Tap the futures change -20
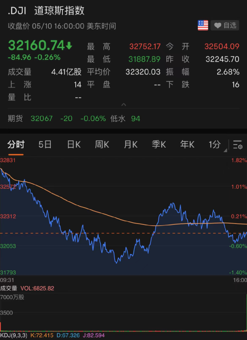This screenshot has height=340, width=247. click(x=66, y=119)
